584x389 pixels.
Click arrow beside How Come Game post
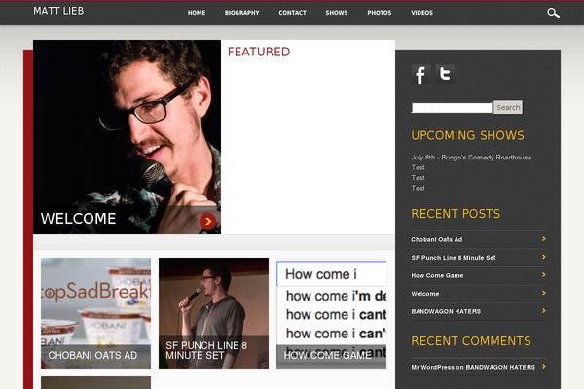(544, 274)
